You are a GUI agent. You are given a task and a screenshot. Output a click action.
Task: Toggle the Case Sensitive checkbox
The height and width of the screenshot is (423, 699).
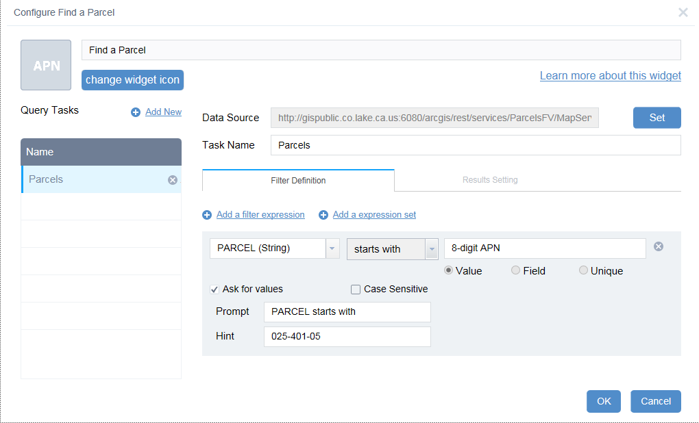[x=356, y=290]
